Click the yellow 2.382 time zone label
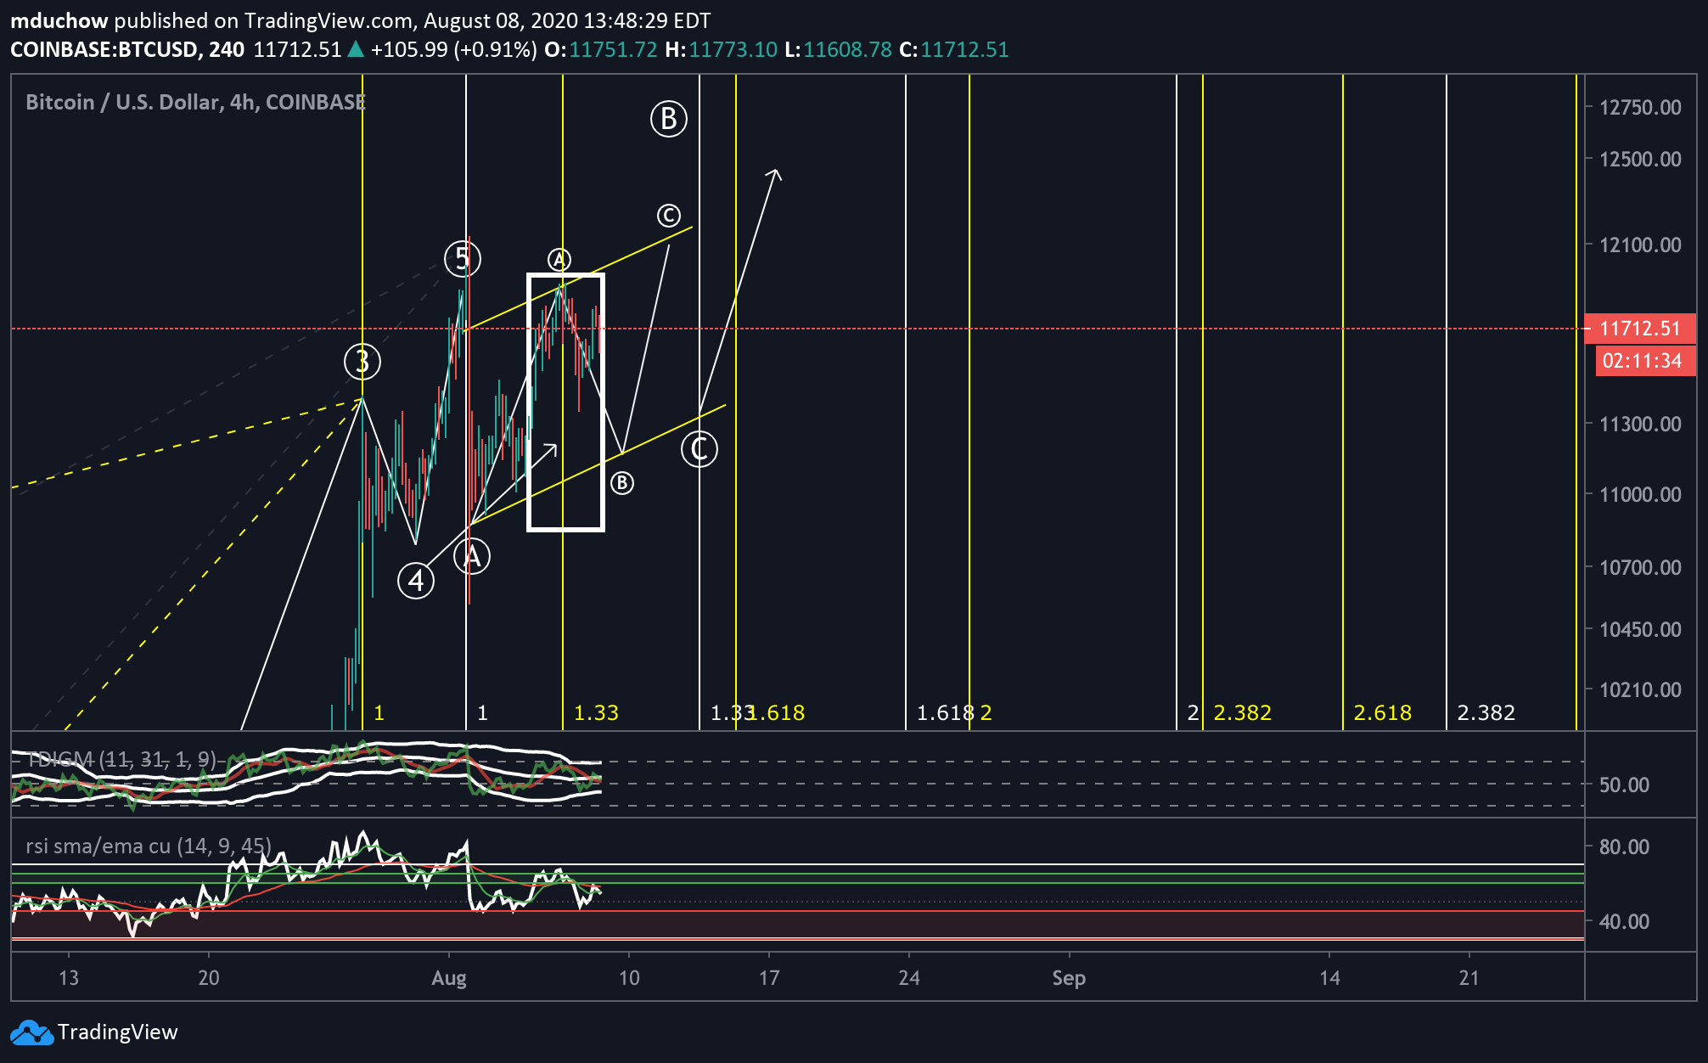This screenshot has width=1708, height=1063. pos(1243,712)
